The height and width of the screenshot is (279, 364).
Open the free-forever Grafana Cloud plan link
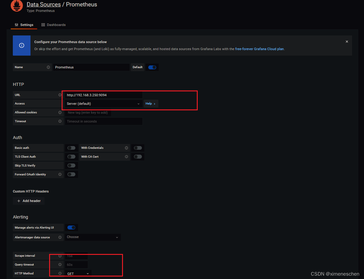259,49
